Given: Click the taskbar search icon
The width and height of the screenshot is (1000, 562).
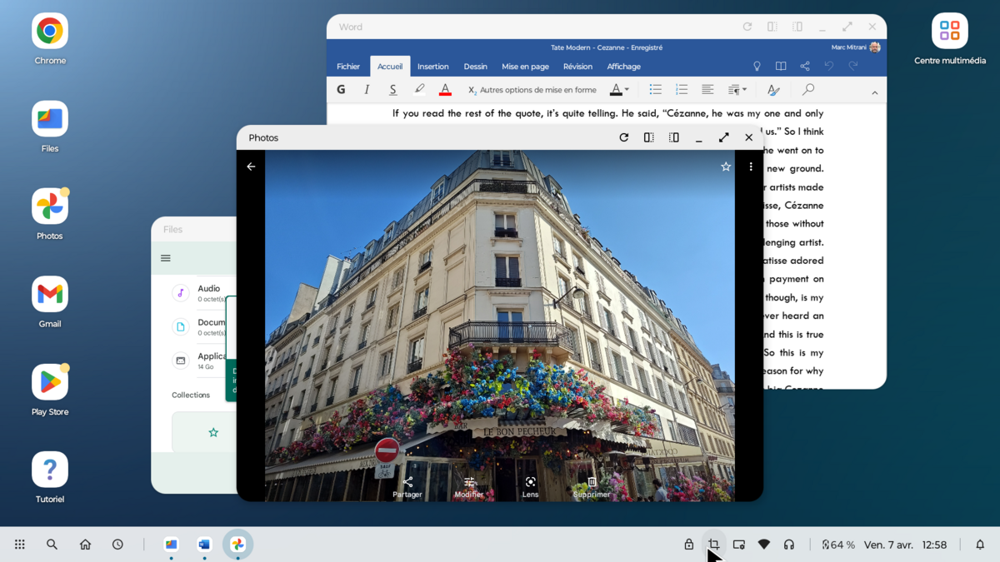Looking at the screenshot, I should pyautogui.click(x=52, y=545).
